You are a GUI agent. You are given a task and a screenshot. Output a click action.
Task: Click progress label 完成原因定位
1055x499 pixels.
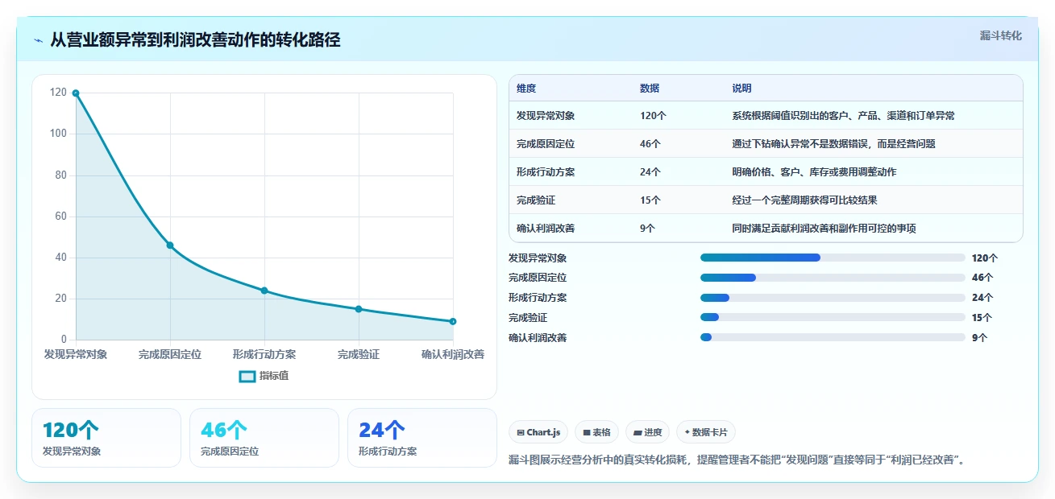pos(538,278)
